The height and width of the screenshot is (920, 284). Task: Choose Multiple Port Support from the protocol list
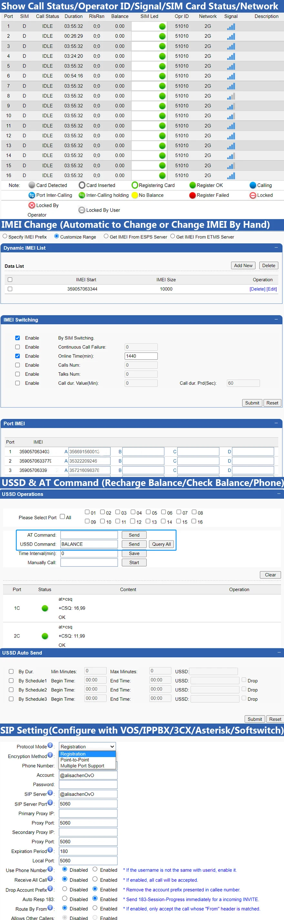[x=82, y=766]
